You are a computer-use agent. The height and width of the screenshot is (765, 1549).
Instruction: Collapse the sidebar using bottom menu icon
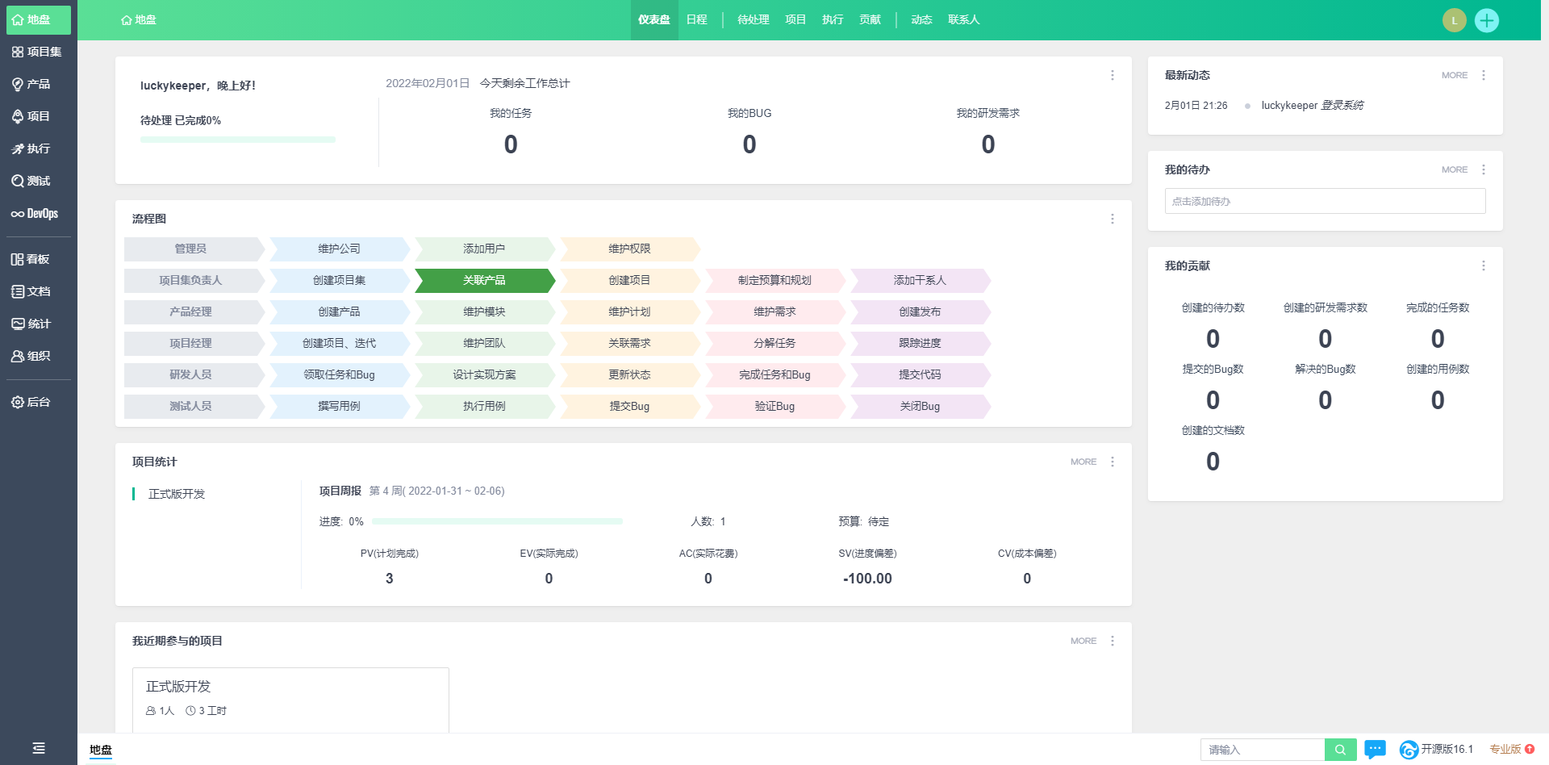tap(39, 748)
